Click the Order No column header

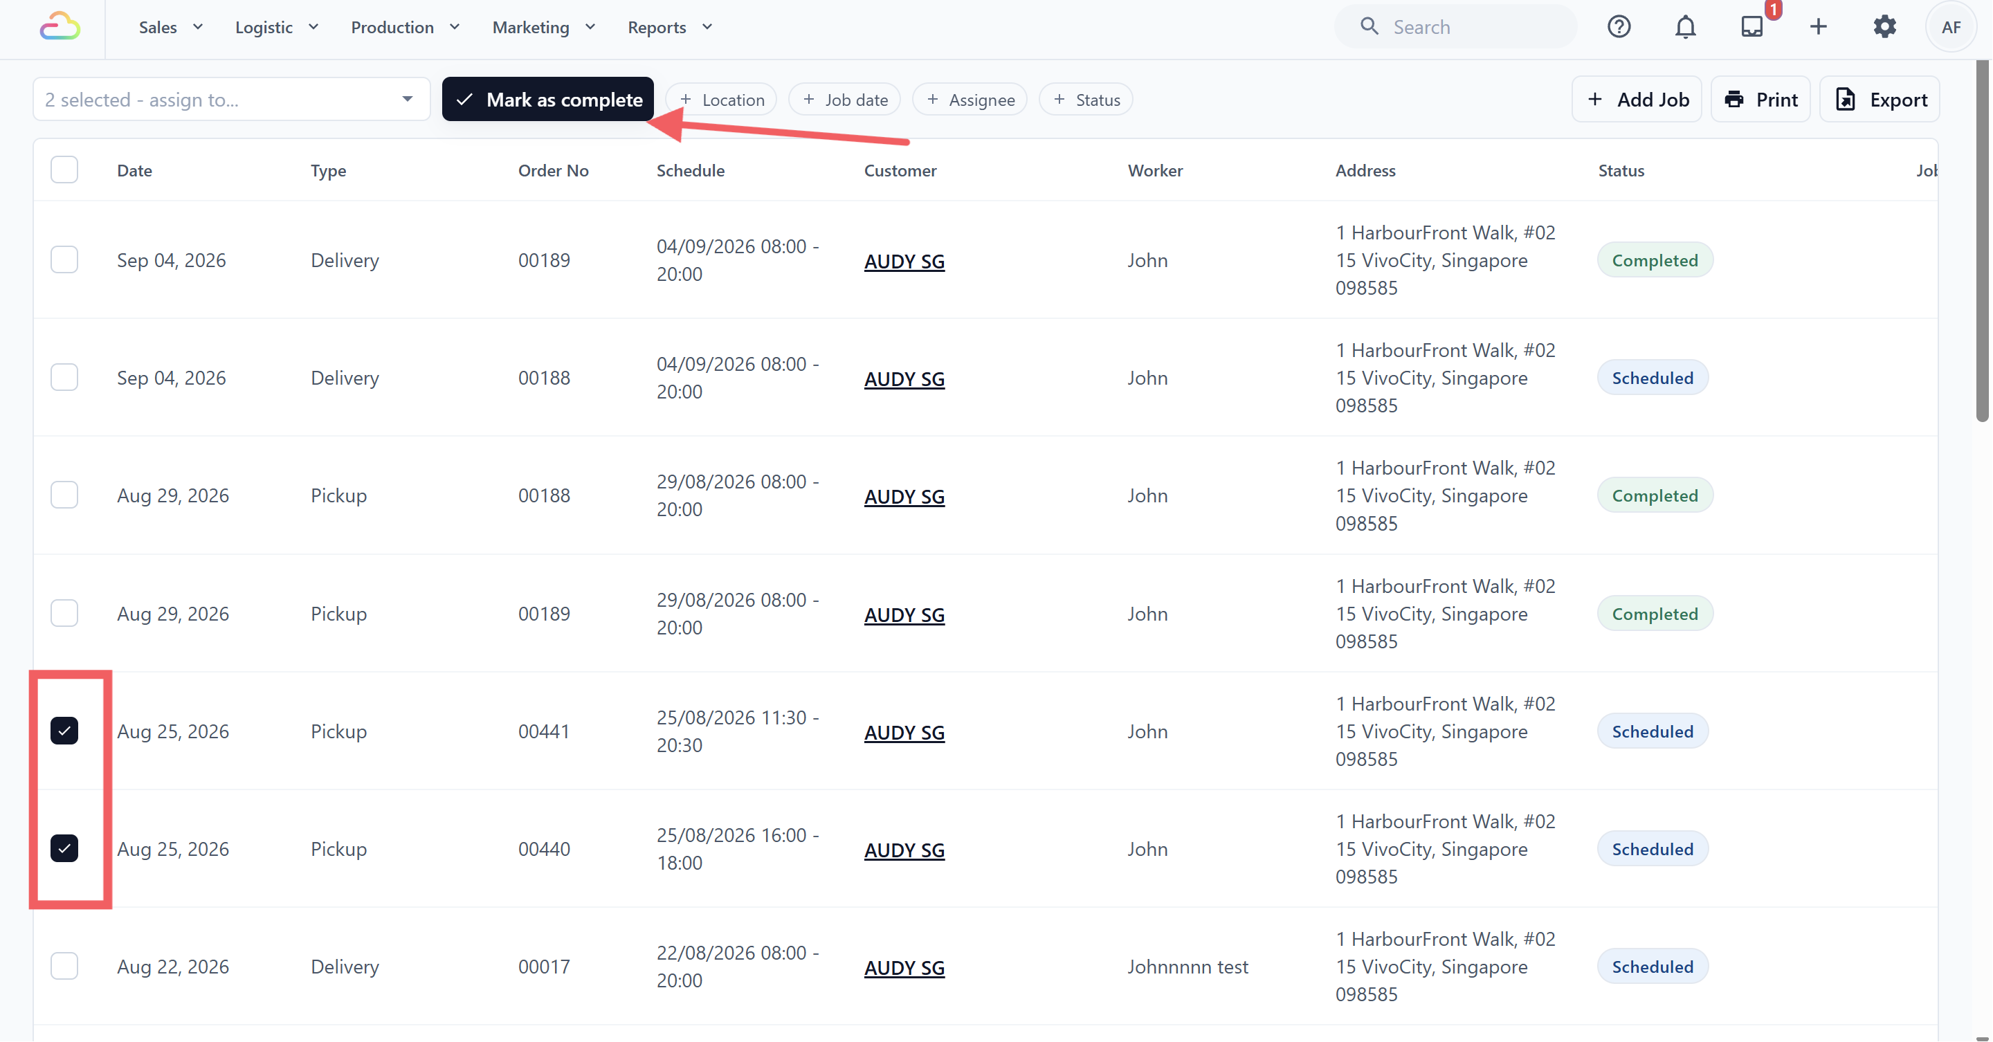(553, 170)
